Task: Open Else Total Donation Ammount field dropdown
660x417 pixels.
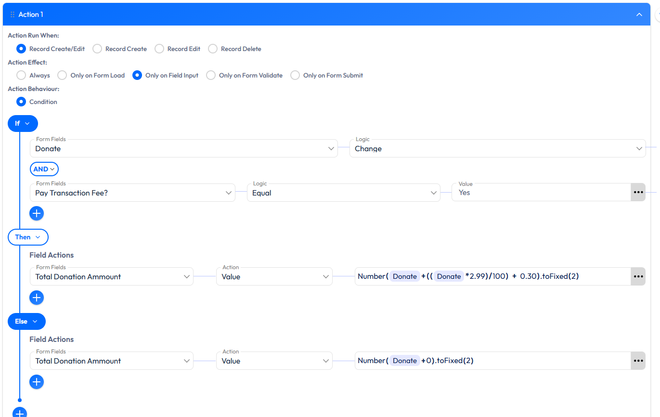Action: pos(111,361)
